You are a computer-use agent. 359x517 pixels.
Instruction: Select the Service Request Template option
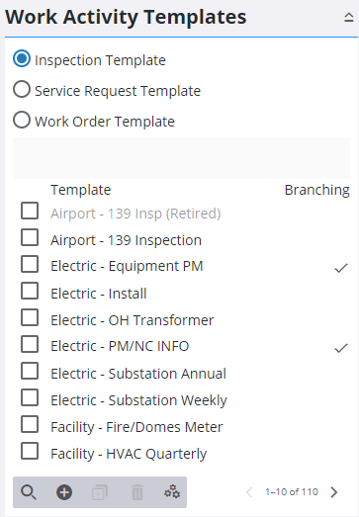click(x=22, y=90)
